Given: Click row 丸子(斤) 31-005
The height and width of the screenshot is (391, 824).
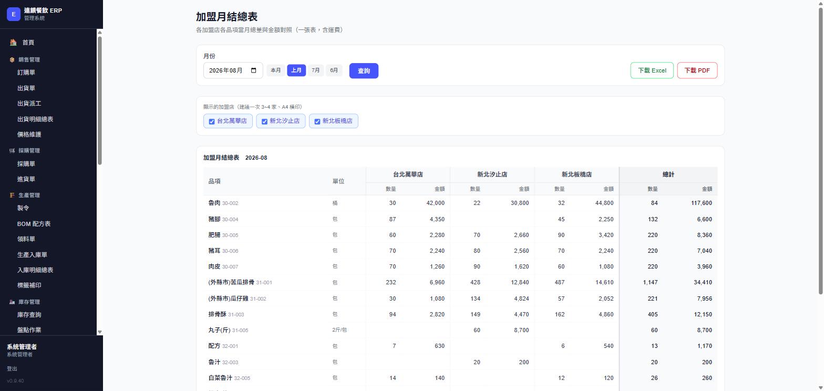Looking at the screenshot, I should pyautogui.click(x=460, y=330).
